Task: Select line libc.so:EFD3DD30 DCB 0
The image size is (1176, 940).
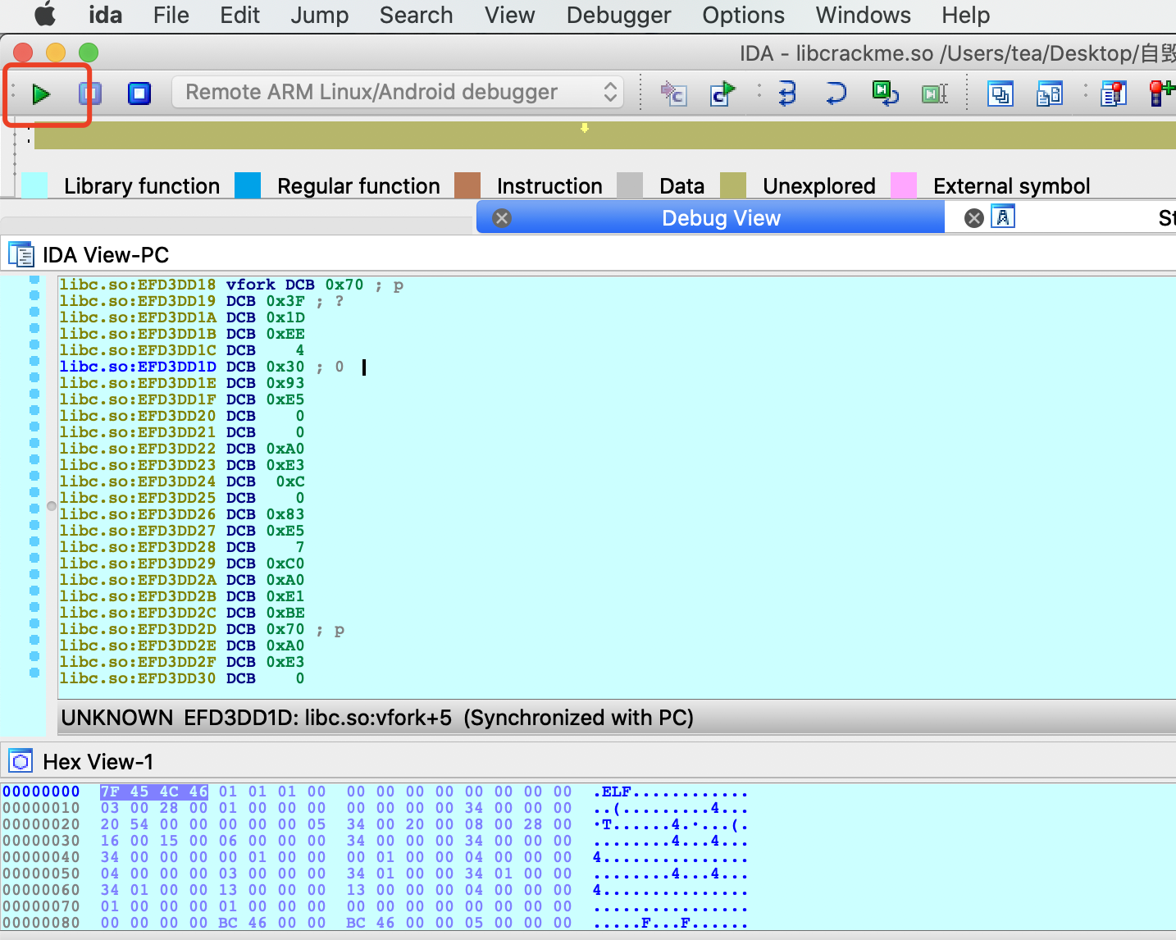Action: (x=182, y=678)
